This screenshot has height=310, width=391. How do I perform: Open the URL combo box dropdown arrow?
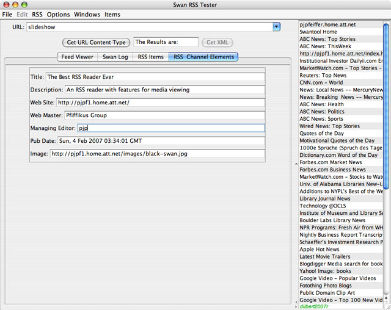pyautogui.click(x=276, y=27)
